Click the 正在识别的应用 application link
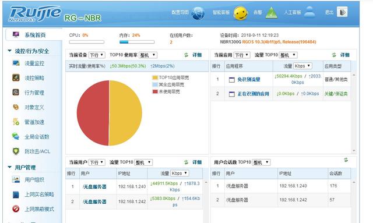 click(x=254, y=94)
